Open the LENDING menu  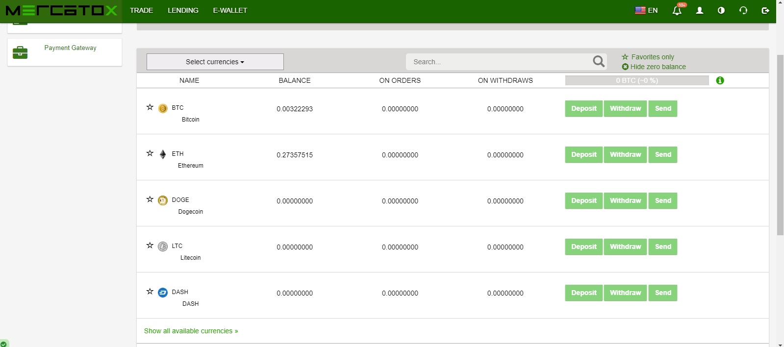tap(183, 10)
